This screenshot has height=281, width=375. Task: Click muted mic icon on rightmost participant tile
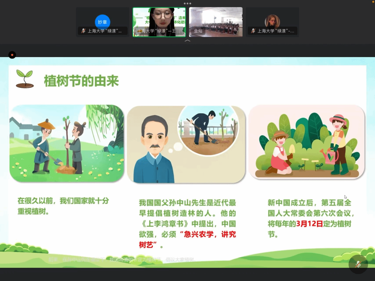pos(253,31)
